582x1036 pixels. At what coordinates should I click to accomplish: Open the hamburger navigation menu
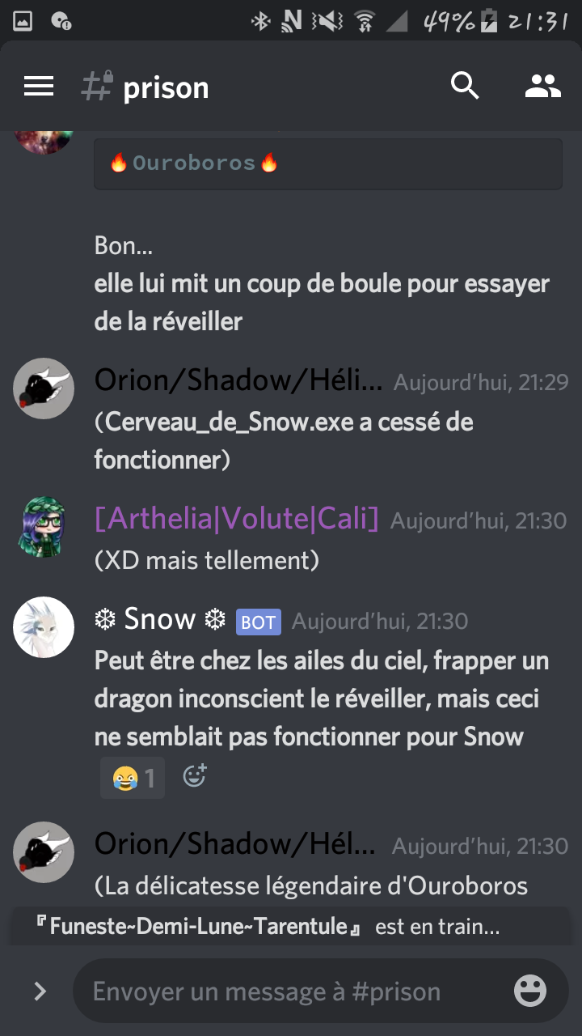pos(39,86)
